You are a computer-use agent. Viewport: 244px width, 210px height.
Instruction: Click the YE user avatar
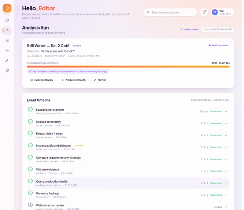(215, 12)
